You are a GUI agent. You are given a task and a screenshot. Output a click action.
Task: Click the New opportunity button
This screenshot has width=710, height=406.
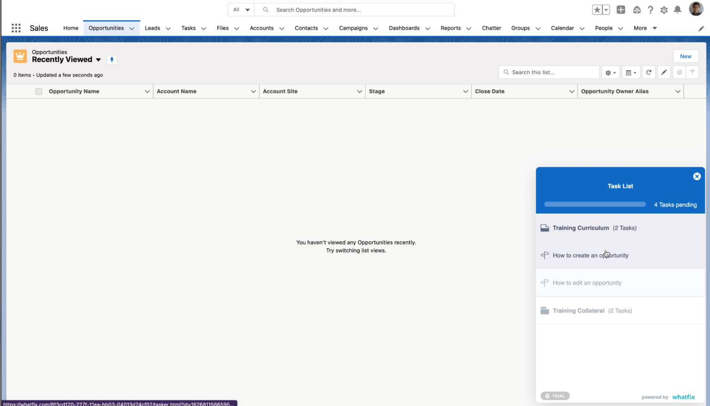(x=686, y=56)
